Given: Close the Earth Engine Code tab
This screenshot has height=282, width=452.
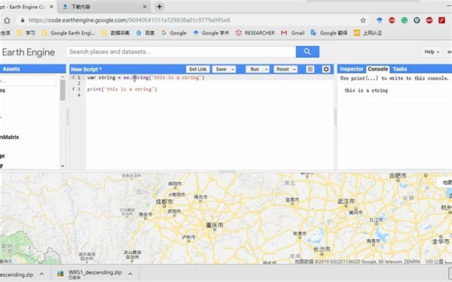Looking at the screenshot, I should point(51,7).
